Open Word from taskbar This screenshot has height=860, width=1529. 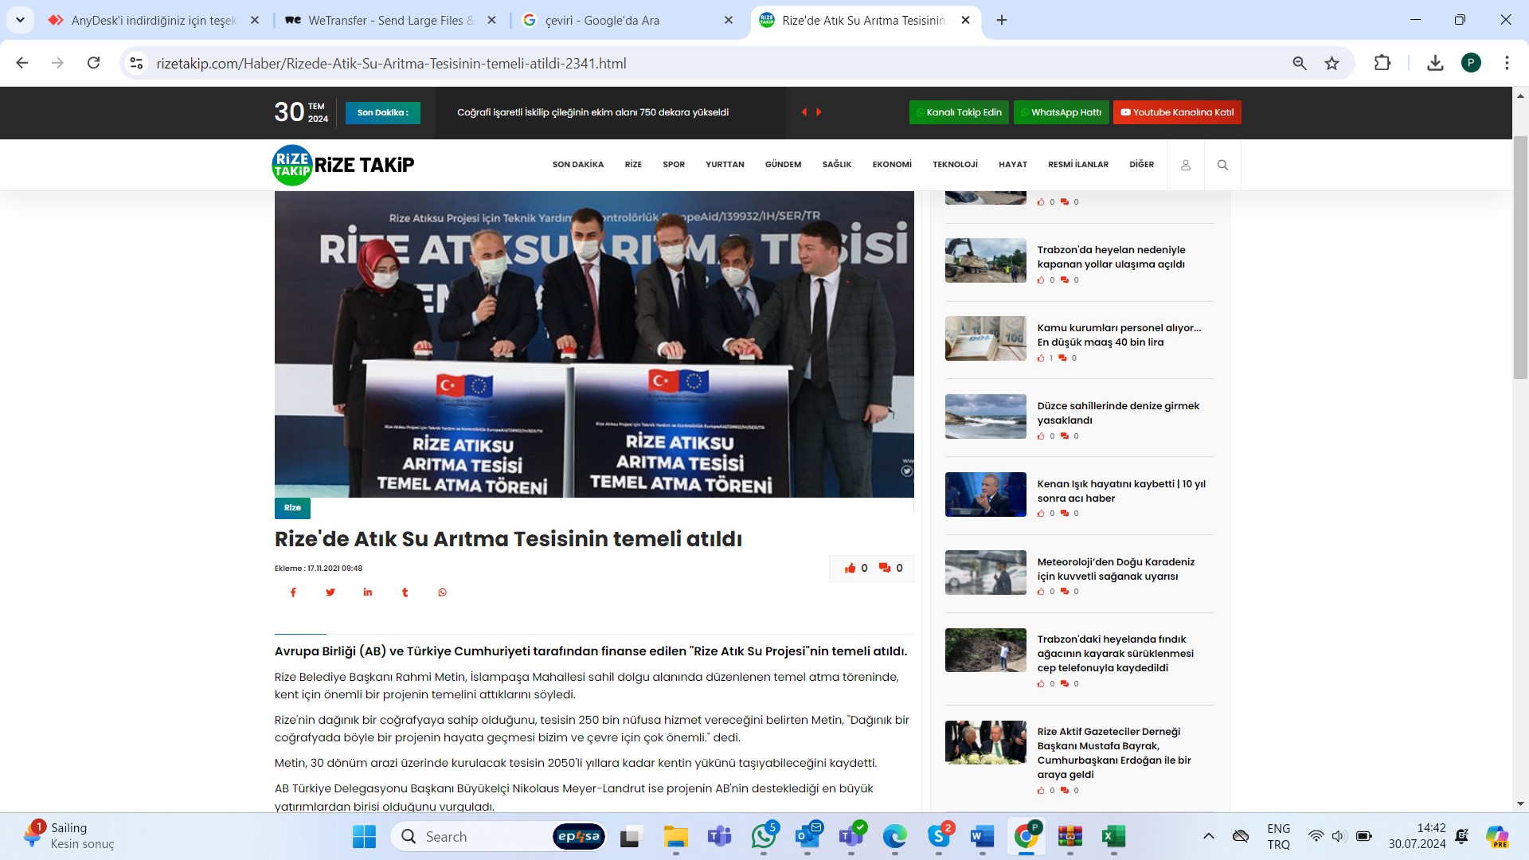pyautogui.click(x=982, y=836)
